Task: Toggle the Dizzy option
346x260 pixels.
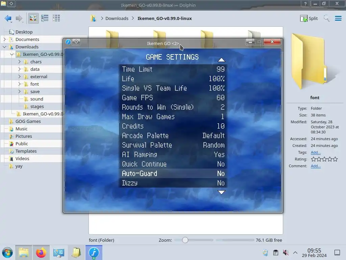Action: pos(173,183)
